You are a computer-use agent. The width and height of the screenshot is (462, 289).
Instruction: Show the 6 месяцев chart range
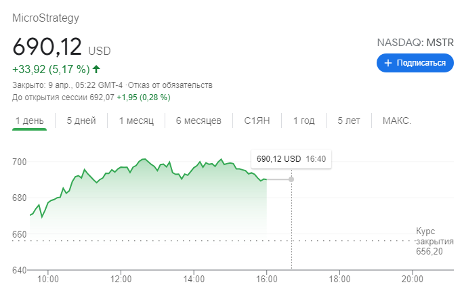click(198, 120)
